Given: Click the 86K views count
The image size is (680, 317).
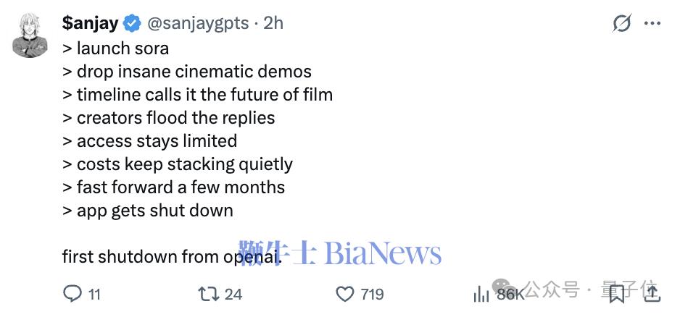Looking at the screenshot, I should (510, 294).
